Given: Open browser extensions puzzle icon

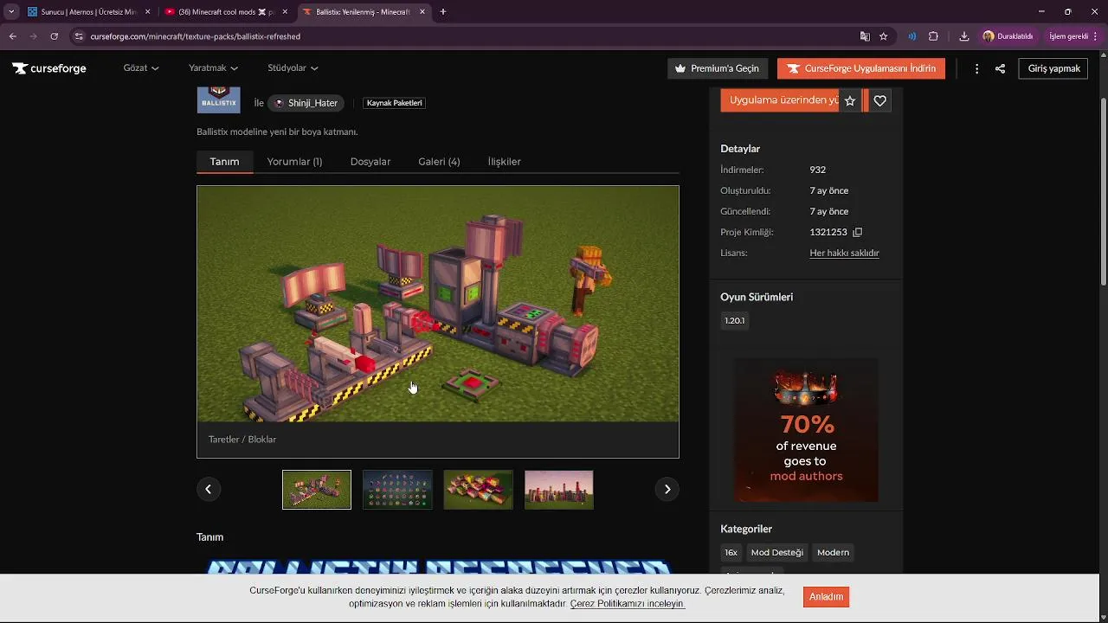Looking at the screenshot, I should click(x=933, y=36).
